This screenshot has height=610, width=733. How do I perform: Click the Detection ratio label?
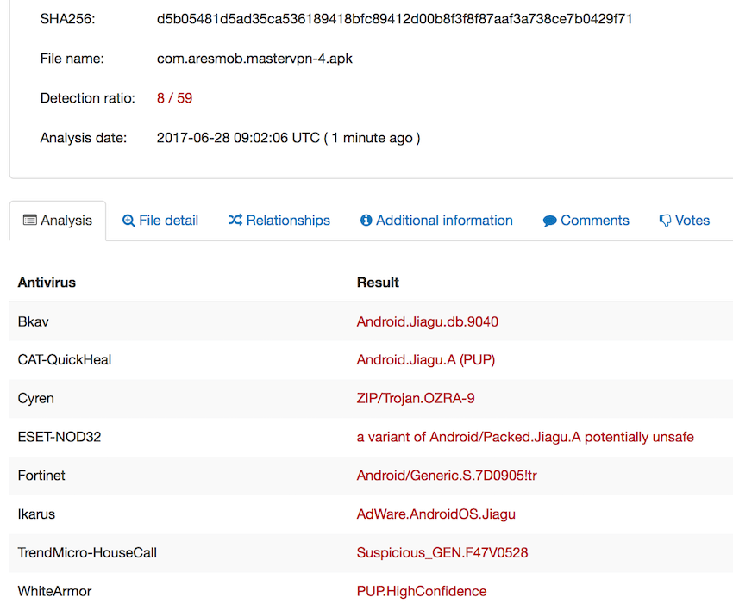pos(87,98)
